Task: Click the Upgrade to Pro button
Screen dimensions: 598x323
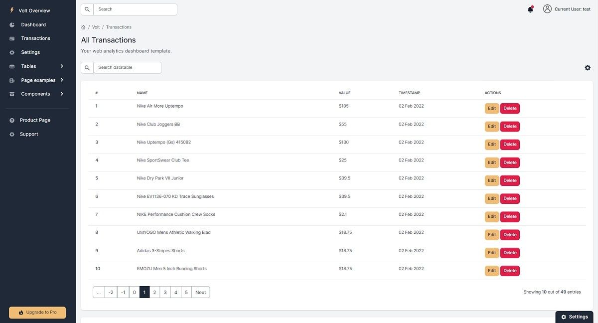Action: tap(37, 313)
